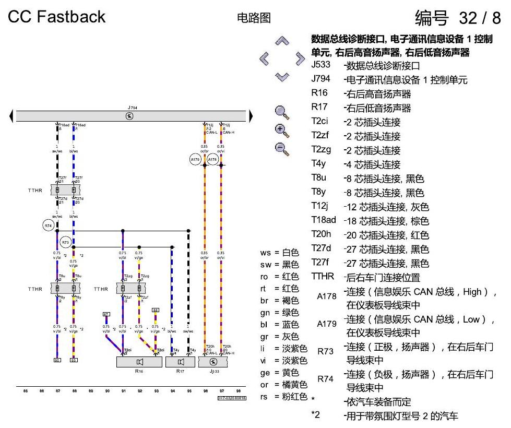Click the '*2' footnote legend entry
The width and height of the screenshot is (511, 428).
[385, 415]
